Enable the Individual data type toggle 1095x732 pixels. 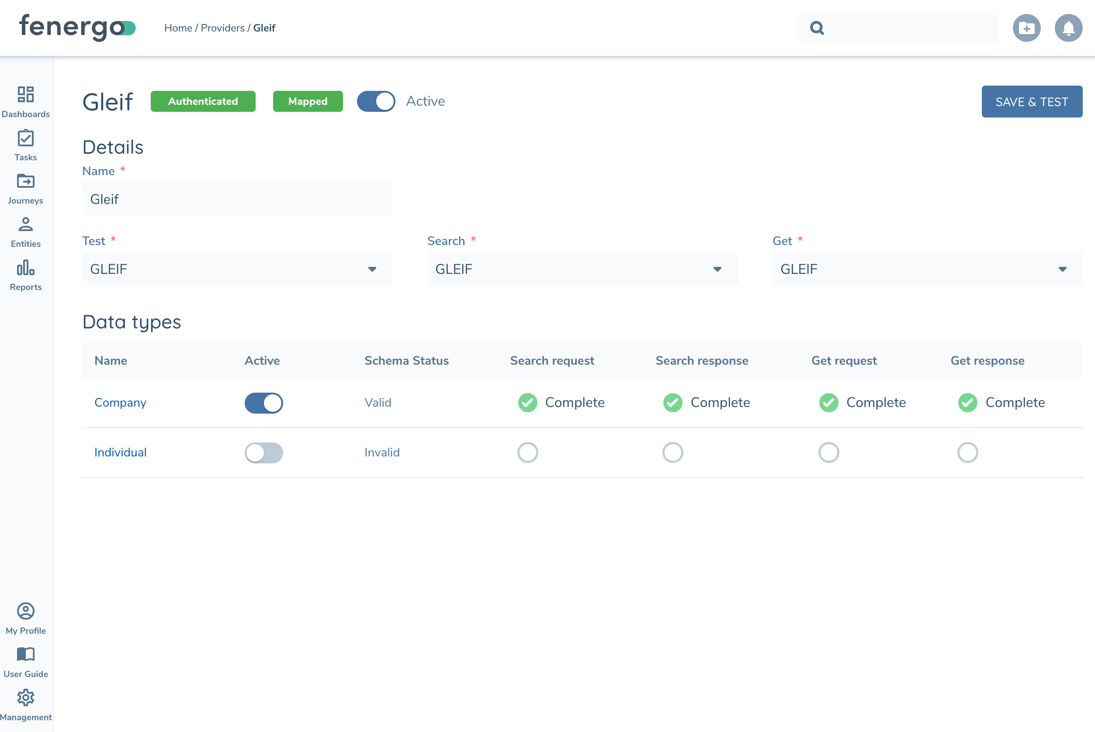click(x=264, y=452)
